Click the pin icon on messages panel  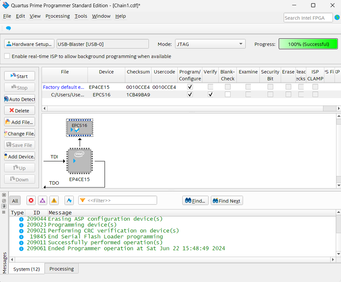(x=4, y=206)
